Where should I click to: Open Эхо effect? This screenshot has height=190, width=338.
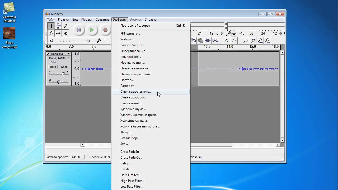click(x=151, y=144)
